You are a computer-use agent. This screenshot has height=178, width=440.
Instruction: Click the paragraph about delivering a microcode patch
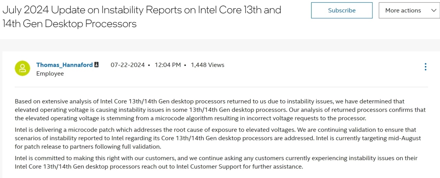click(218, 138)
